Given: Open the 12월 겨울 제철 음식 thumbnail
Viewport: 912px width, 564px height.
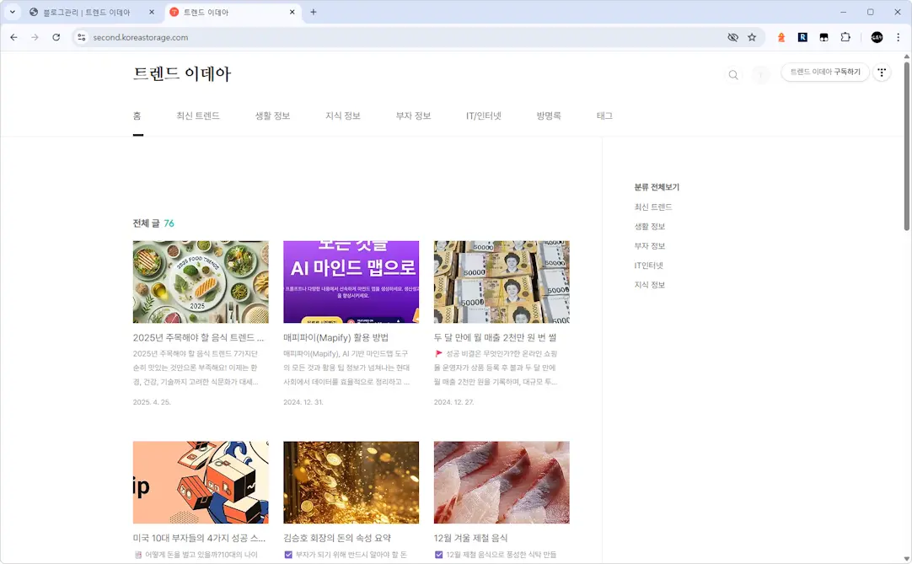Looking at the screenshot, I should [x=501, y=481].
